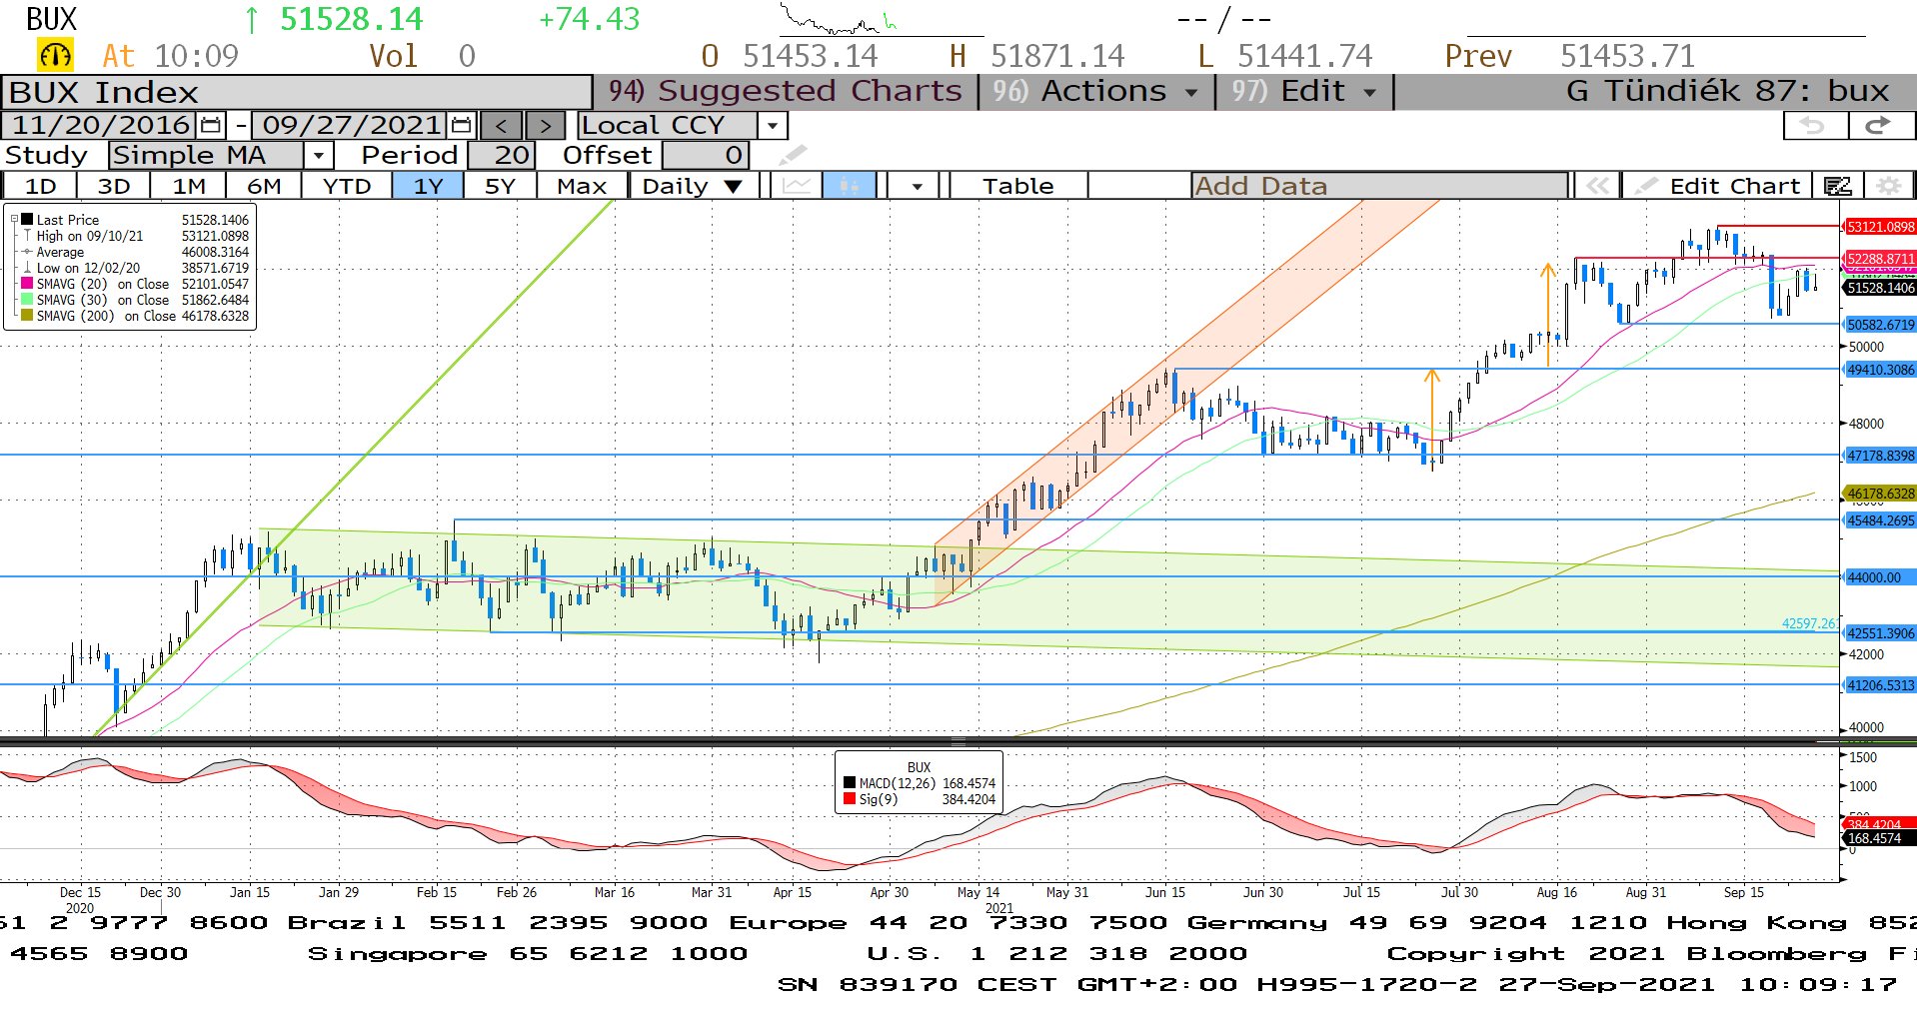
Task: Click the 41206.5313 price level label
Action: [x=1879, y=685]
